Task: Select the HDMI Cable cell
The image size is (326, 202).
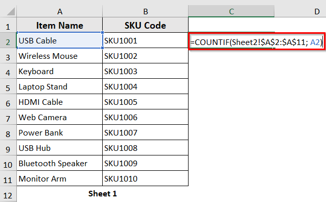Action: 60,102
